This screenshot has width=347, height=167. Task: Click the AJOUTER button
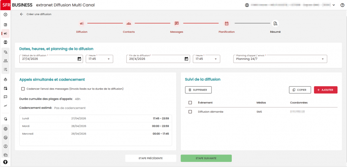point(326,90)
